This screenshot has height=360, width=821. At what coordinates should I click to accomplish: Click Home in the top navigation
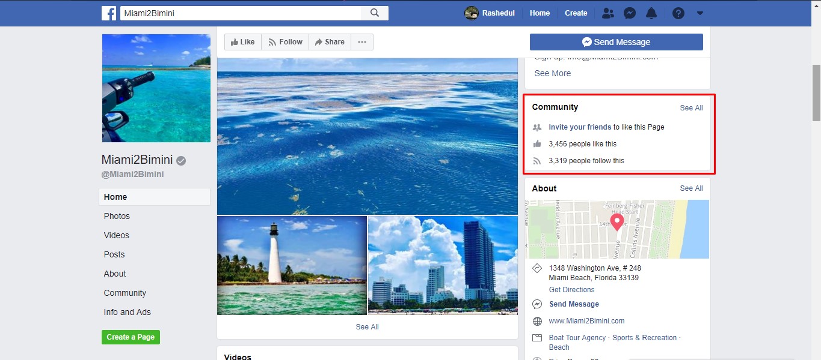click(x=540, y=13)
